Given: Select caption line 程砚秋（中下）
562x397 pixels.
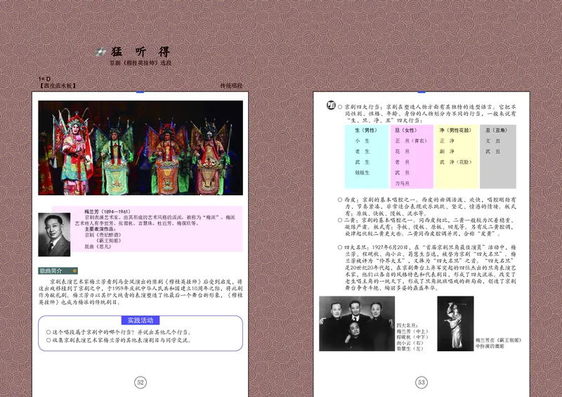Looking at the screenshot, I should pos(412,337).
